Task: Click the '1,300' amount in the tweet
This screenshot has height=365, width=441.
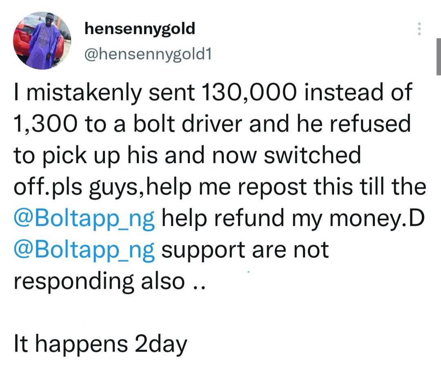Action: pyautogui.click(x=45, y=124)
